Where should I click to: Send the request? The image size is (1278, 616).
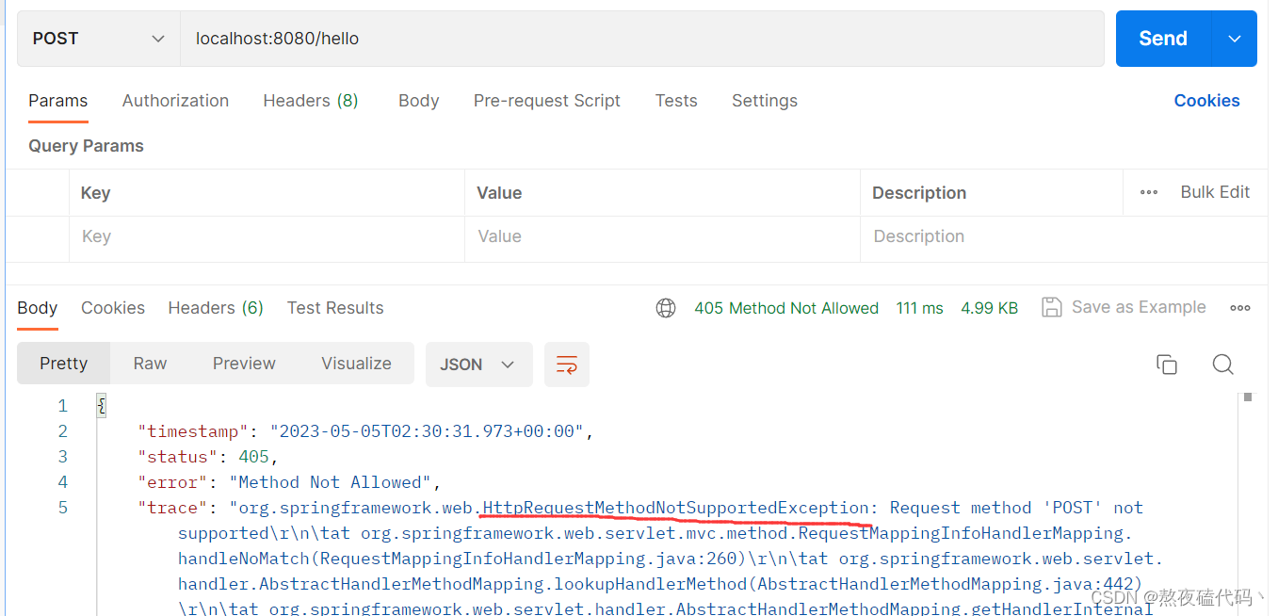pos(1163,39)
